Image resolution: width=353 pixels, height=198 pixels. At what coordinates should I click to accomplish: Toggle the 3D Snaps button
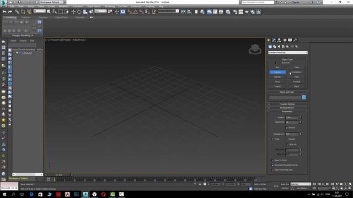[130, 12]
